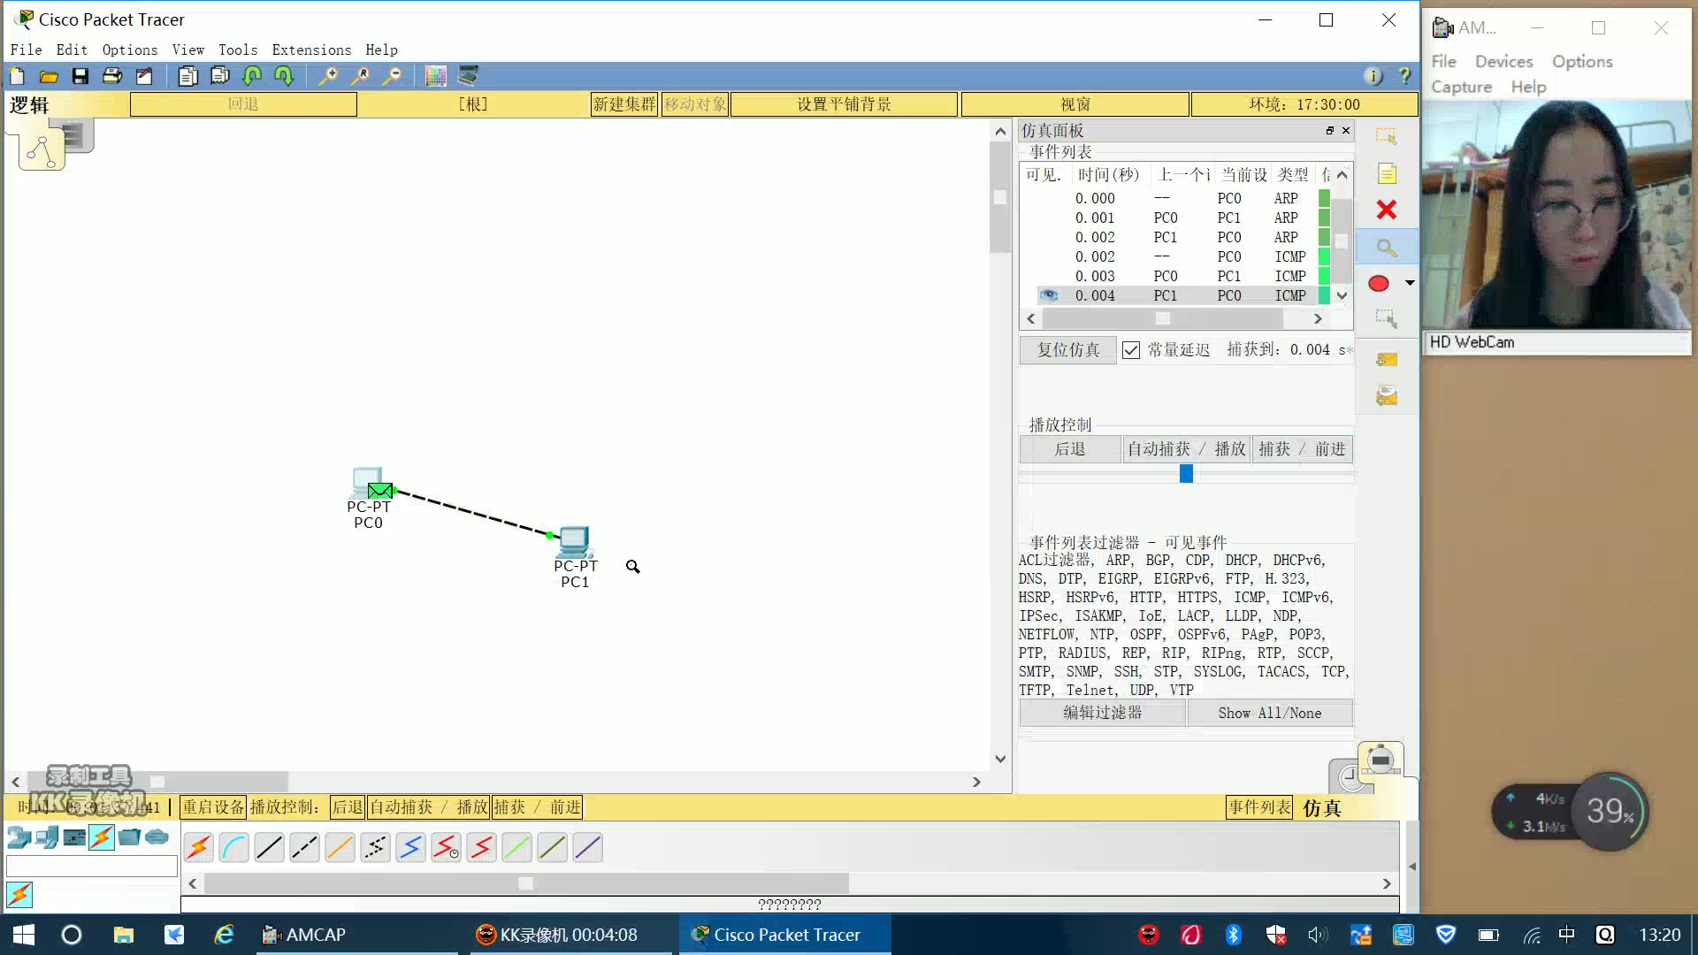
Task: Choose the dashed Select tool
Action: [x=1386, y=136]
